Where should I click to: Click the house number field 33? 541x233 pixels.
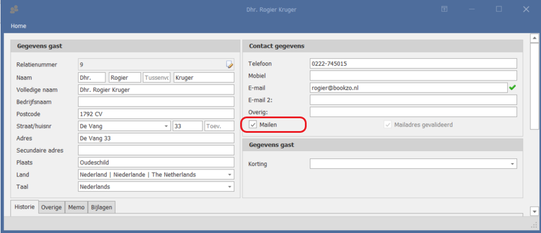188,126
